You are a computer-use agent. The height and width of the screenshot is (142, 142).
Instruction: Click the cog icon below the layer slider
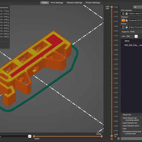pos(119,138)
